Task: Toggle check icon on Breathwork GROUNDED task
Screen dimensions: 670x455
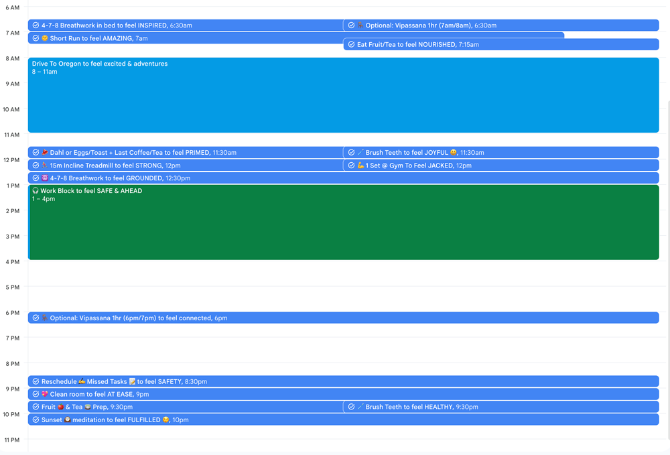Action: [x=36, y=178]
